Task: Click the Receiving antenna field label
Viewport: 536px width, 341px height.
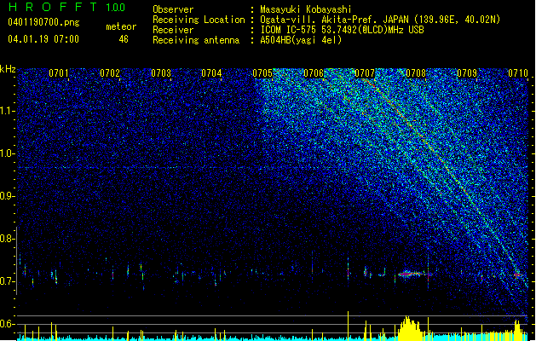Action: 196,40
